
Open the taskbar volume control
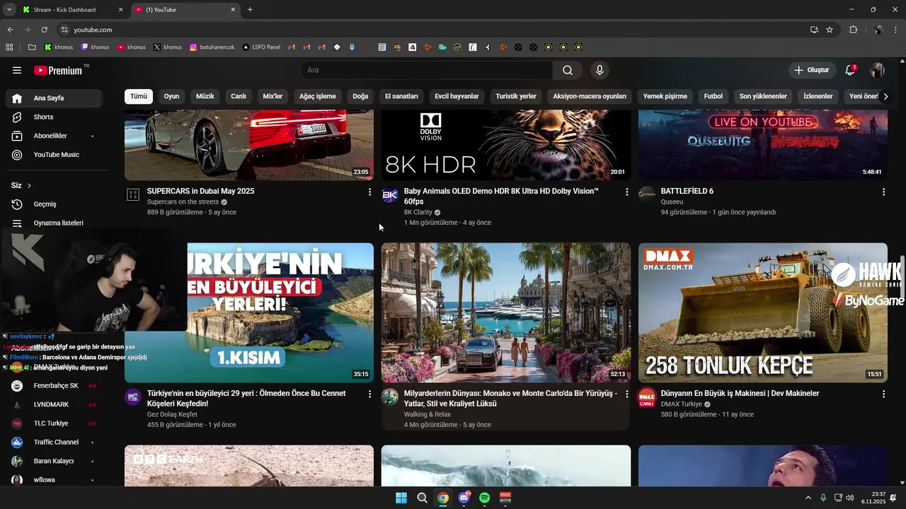(849, 498)
